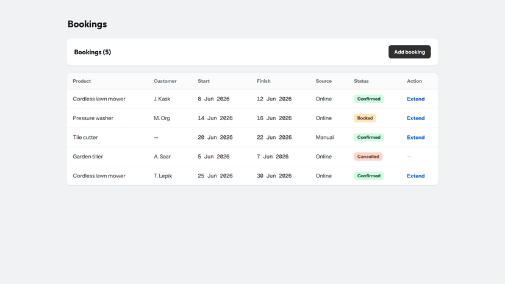Click customer T. Lepik
The height and width of the screenshot is (284, 505).
click(163, 176)
